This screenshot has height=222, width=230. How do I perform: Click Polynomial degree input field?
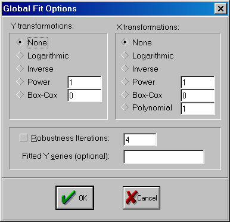(x=198, y=109)
